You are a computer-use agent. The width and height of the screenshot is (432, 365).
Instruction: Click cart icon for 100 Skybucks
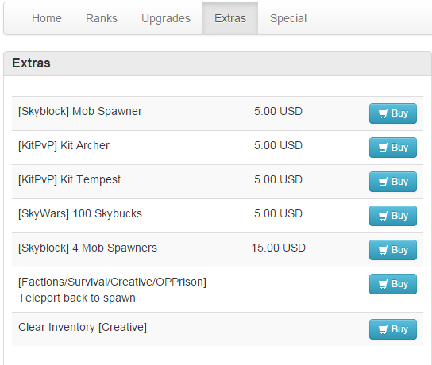coord(384,216)
